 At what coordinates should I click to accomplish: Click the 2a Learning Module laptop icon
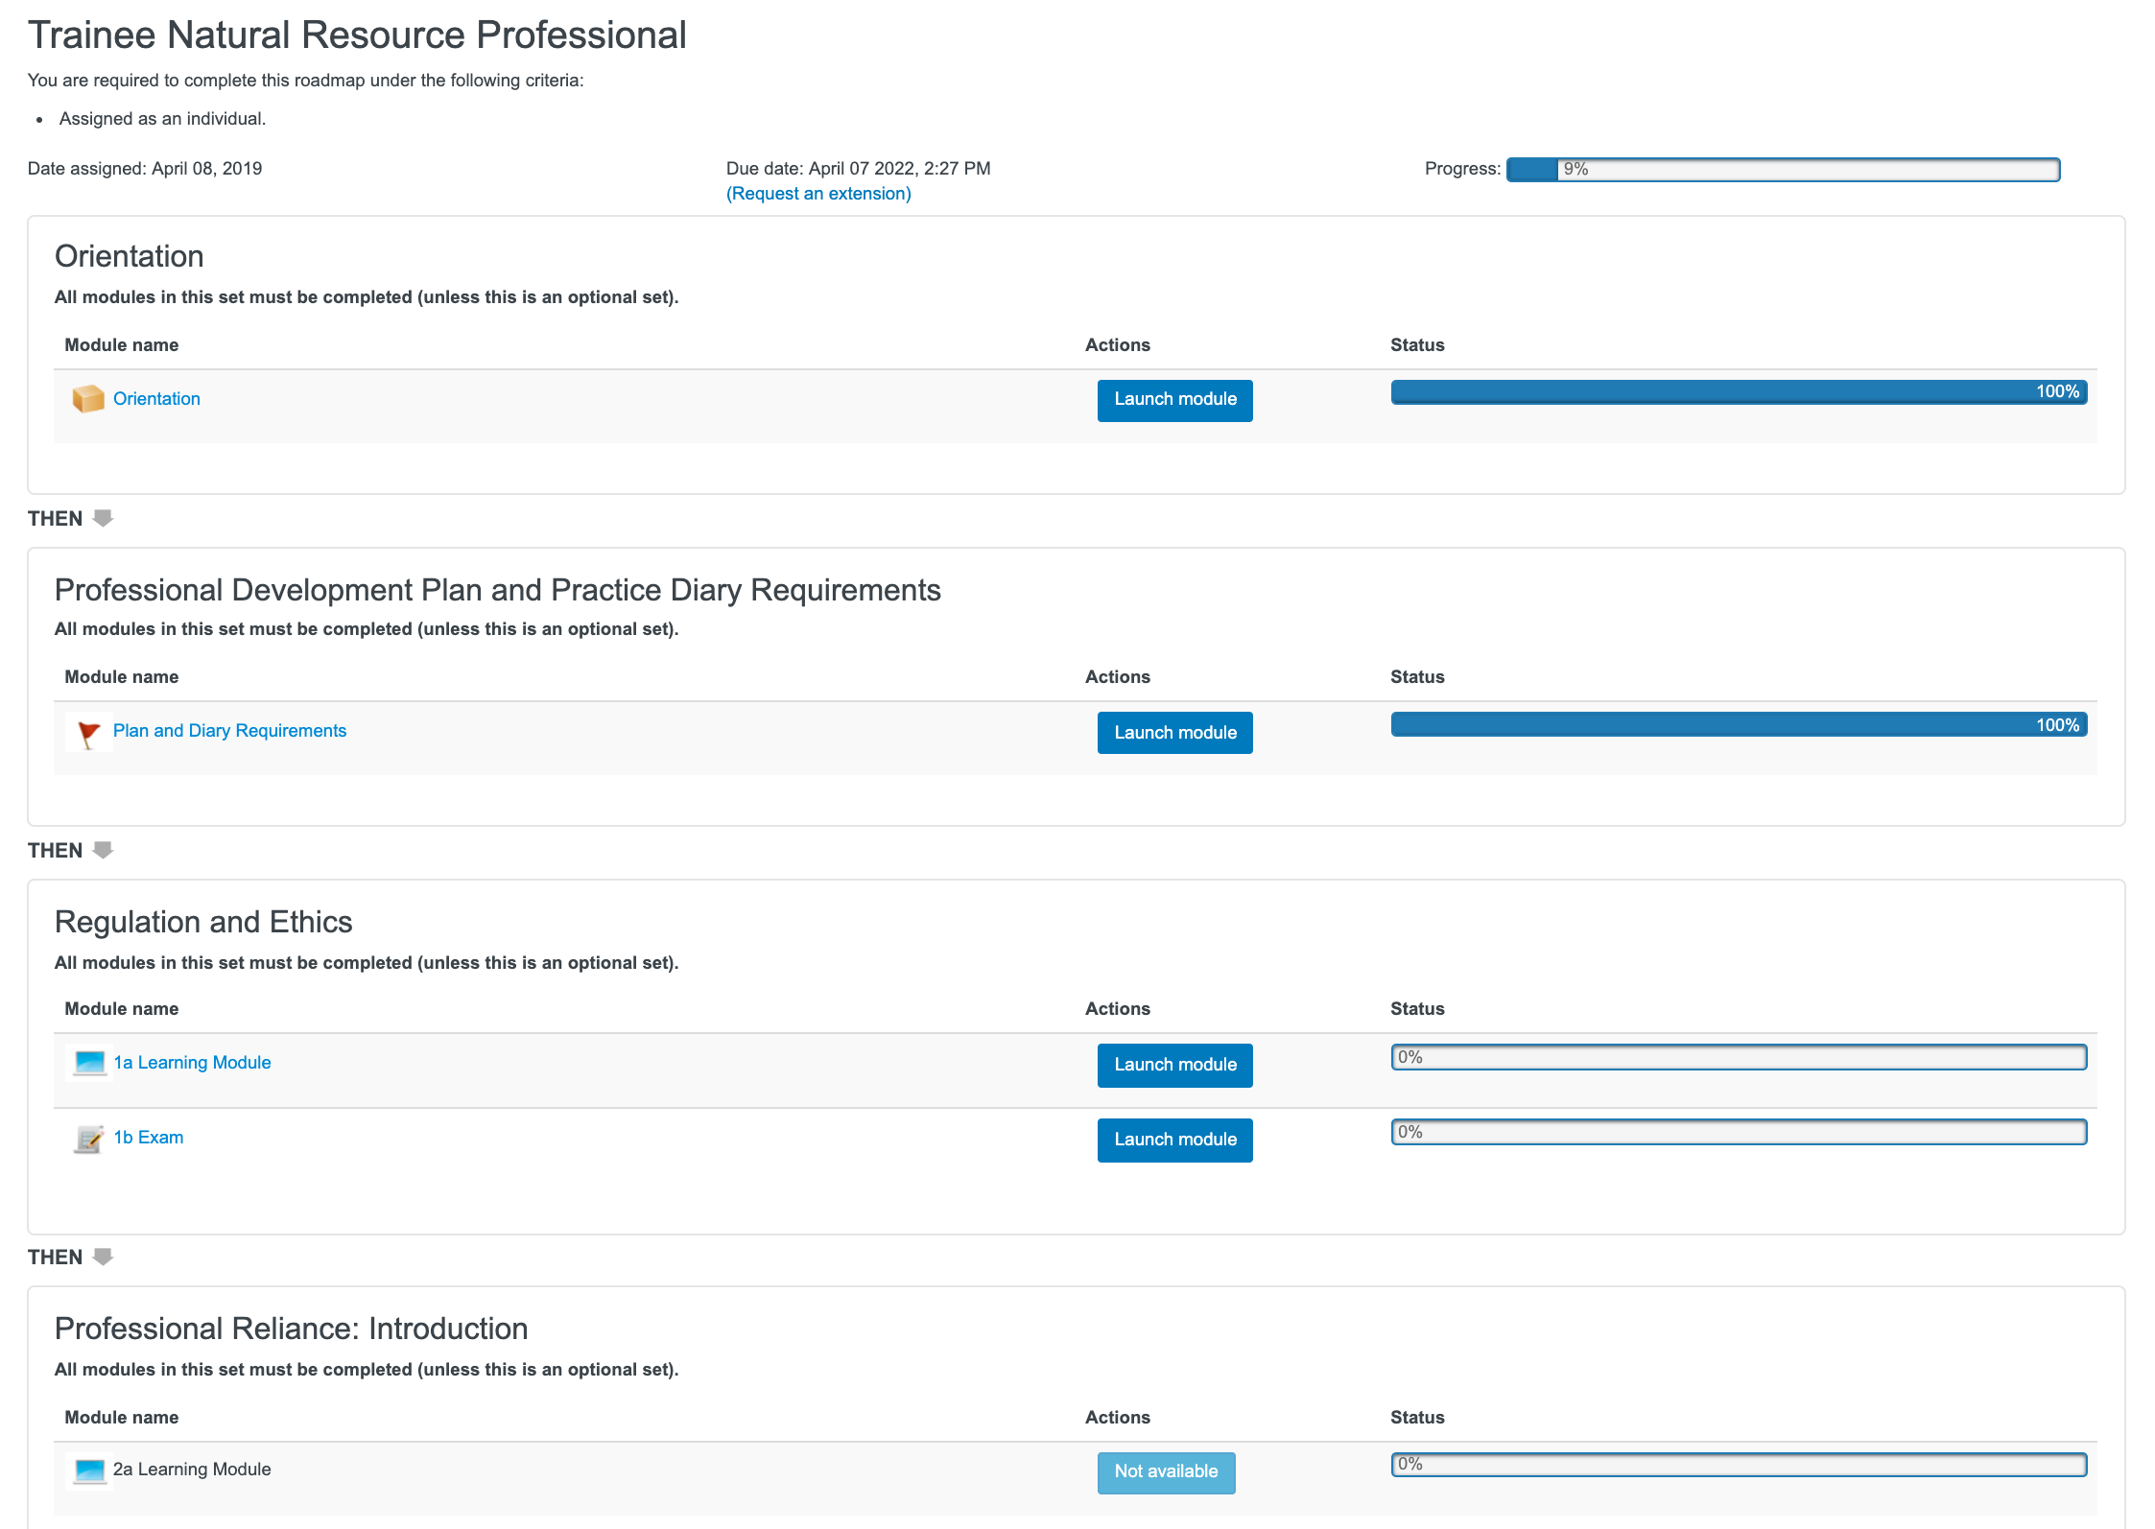[89, 1470]
